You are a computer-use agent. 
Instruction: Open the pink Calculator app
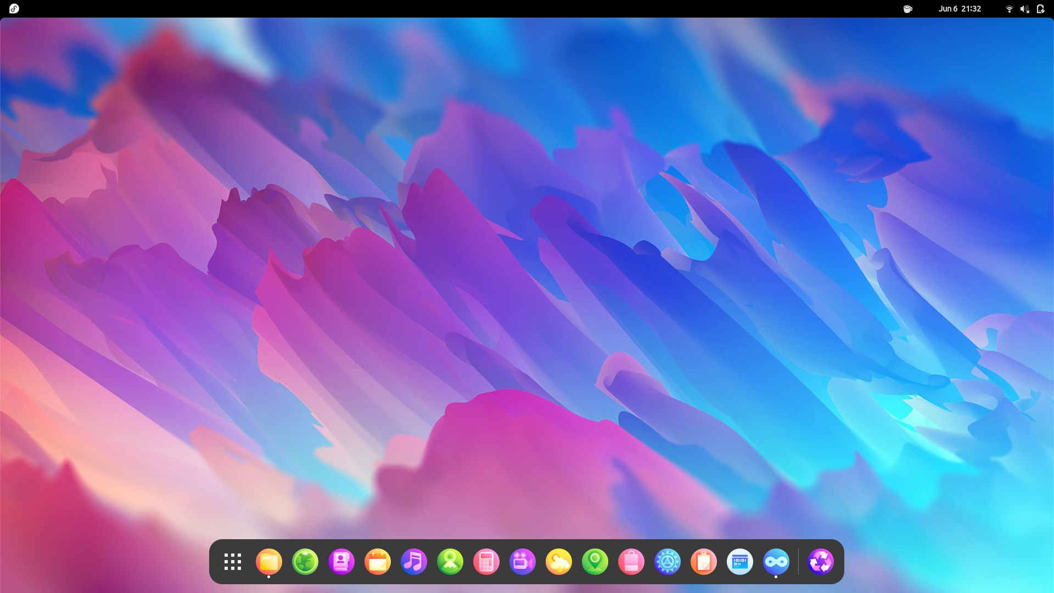[486, 562]
